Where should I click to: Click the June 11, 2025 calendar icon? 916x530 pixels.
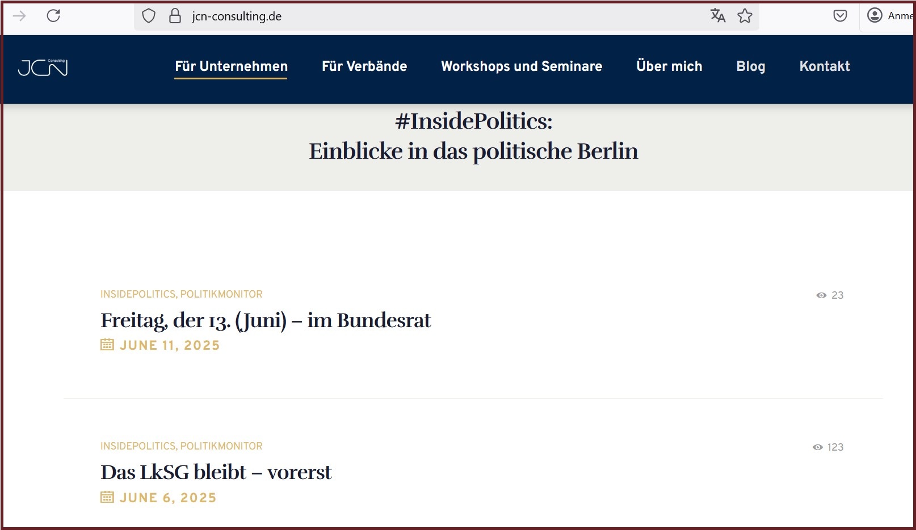point(107,345)
